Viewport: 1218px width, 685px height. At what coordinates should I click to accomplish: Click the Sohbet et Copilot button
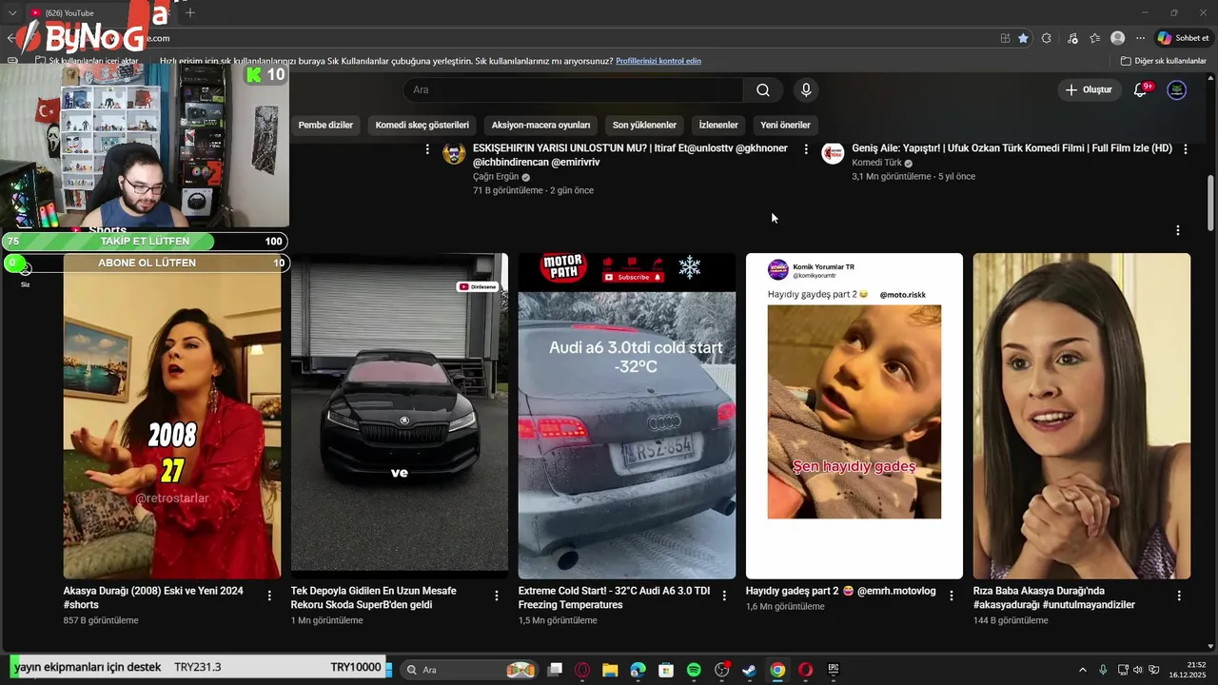[1183, 38]
